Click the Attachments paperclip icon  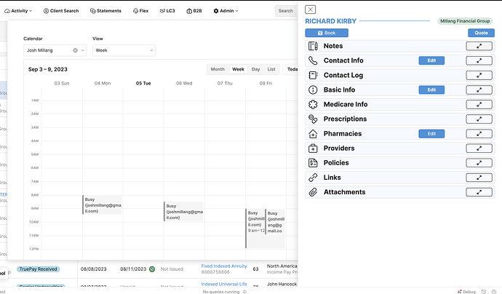point(313,192)
